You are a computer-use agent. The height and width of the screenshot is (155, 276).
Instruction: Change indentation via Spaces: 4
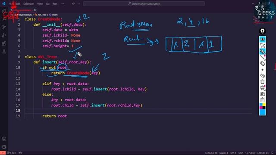pos(224,153)
